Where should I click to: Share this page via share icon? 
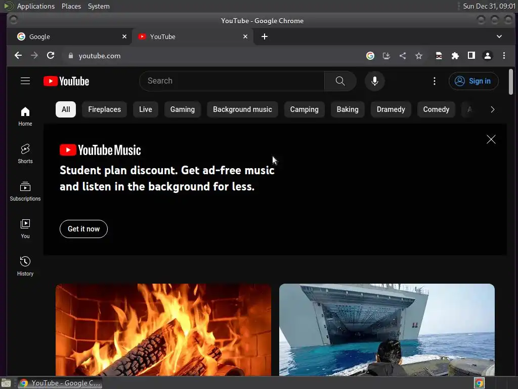(x=402, y=56)
